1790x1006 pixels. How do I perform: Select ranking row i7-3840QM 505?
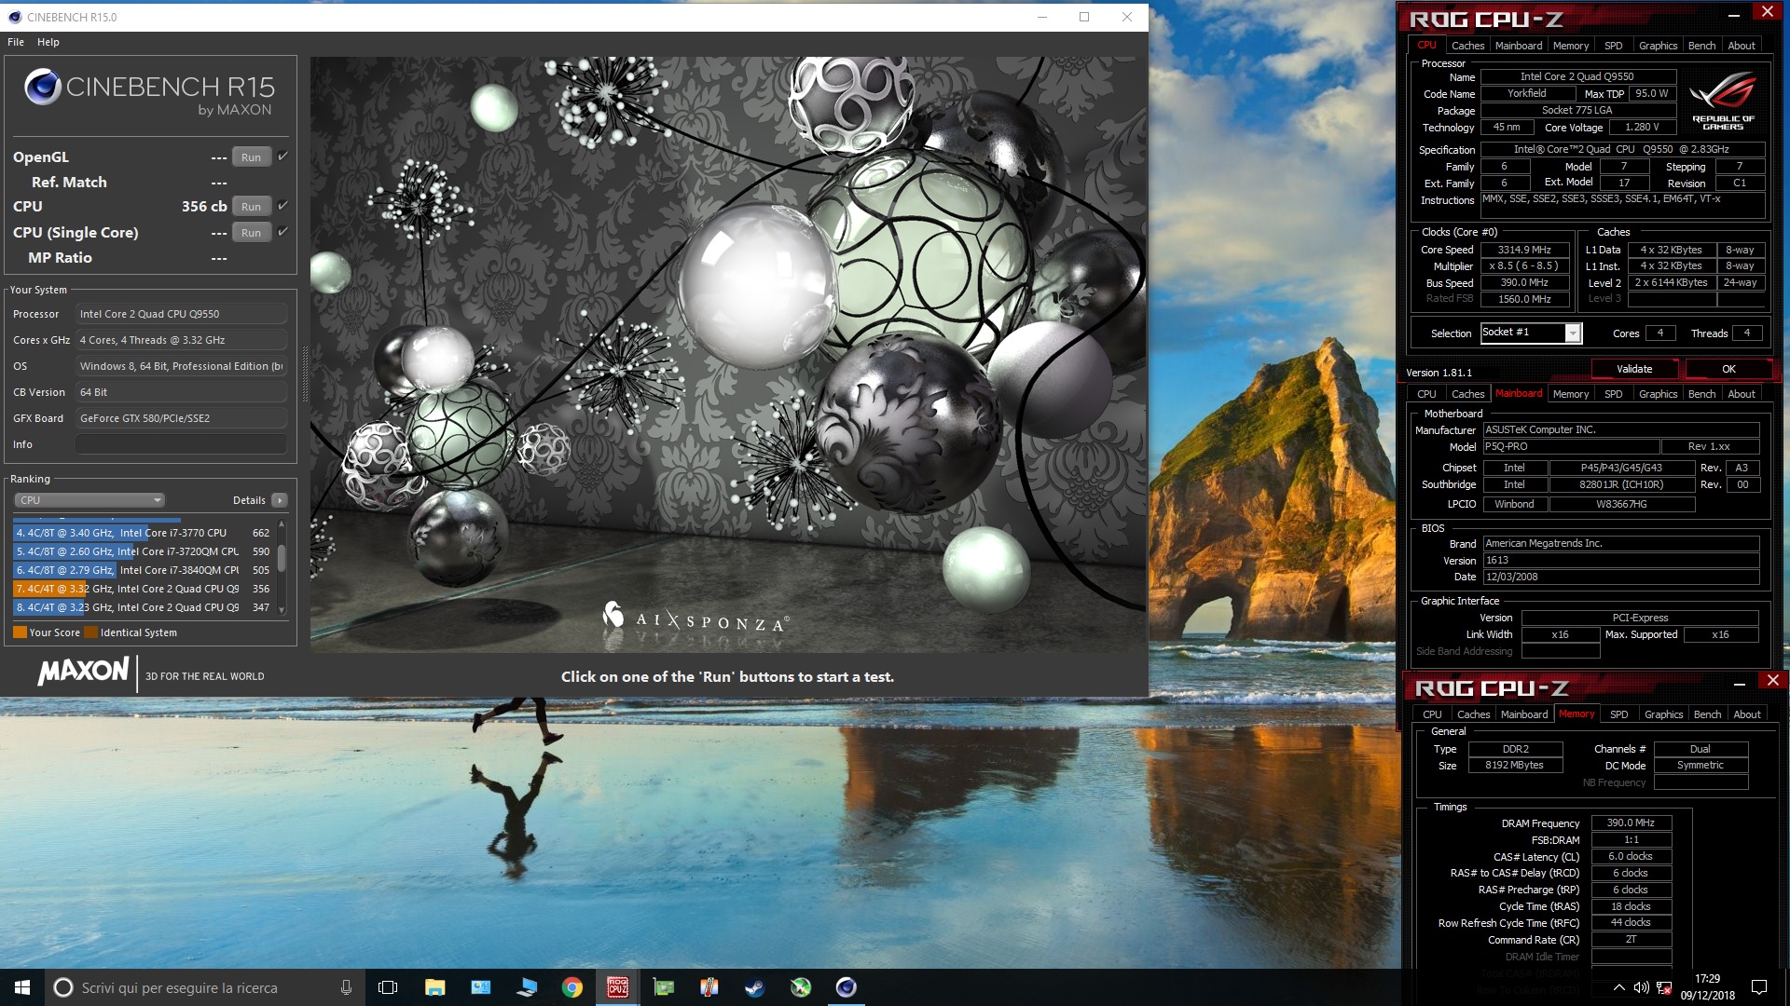(x=143, y=570)
